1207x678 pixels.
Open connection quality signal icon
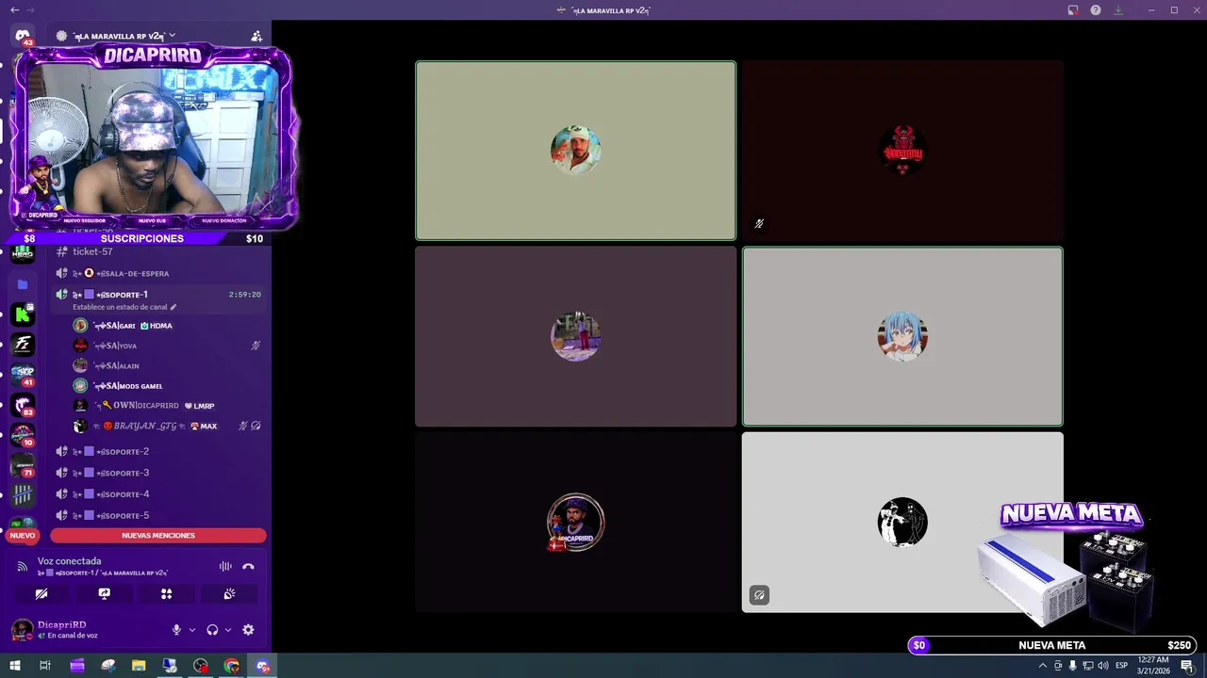click(23, 566)
